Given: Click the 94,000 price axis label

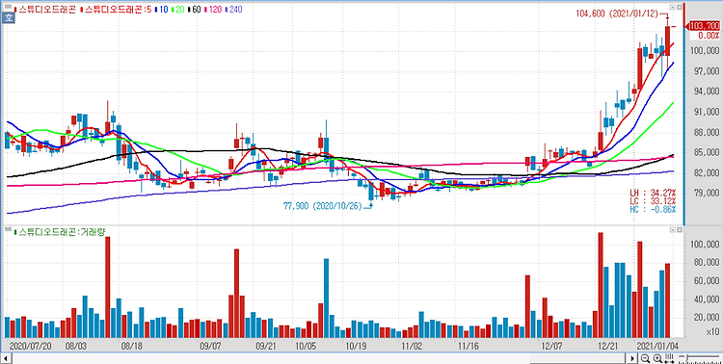Looking at the screenshot, I should pyautogui.click(x=708, y=91).
